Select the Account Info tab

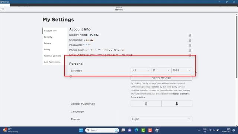click(50, 31)
